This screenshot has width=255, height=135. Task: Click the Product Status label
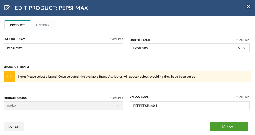[x=15, y=98]
